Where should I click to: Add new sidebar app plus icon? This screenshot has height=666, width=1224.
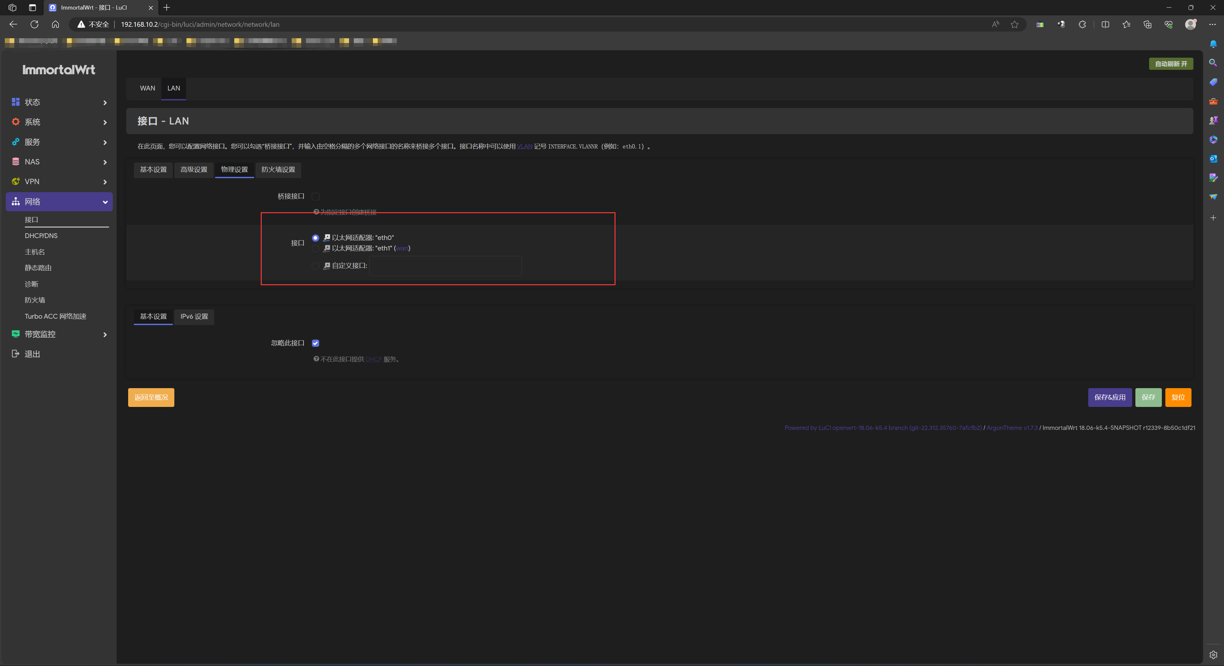[x=1213, y=218]
